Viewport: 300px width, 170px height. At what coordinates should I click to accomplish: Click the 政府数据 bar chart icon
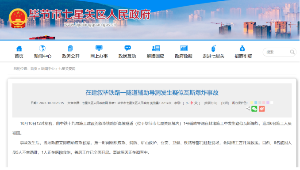pyautogui.click(x=184, y=48)
